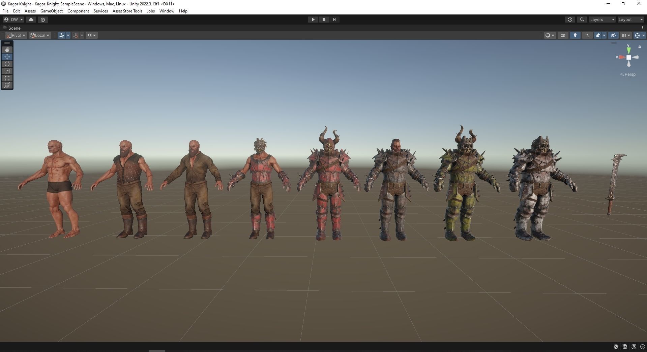Expand grid visibility options arrow
Image resolution: width=647 pixels, height=352 pixels.
68,35
